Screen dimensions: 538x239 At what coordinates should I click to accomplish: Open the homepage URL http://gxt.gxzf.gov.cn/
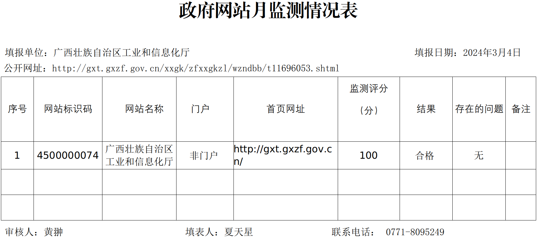(283, 155)
